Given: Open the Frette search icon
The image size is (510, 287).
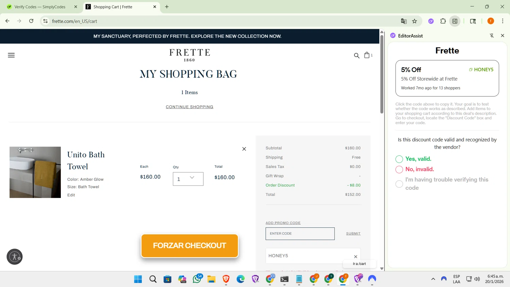Looking at the screenshot, I should point(357,55).
